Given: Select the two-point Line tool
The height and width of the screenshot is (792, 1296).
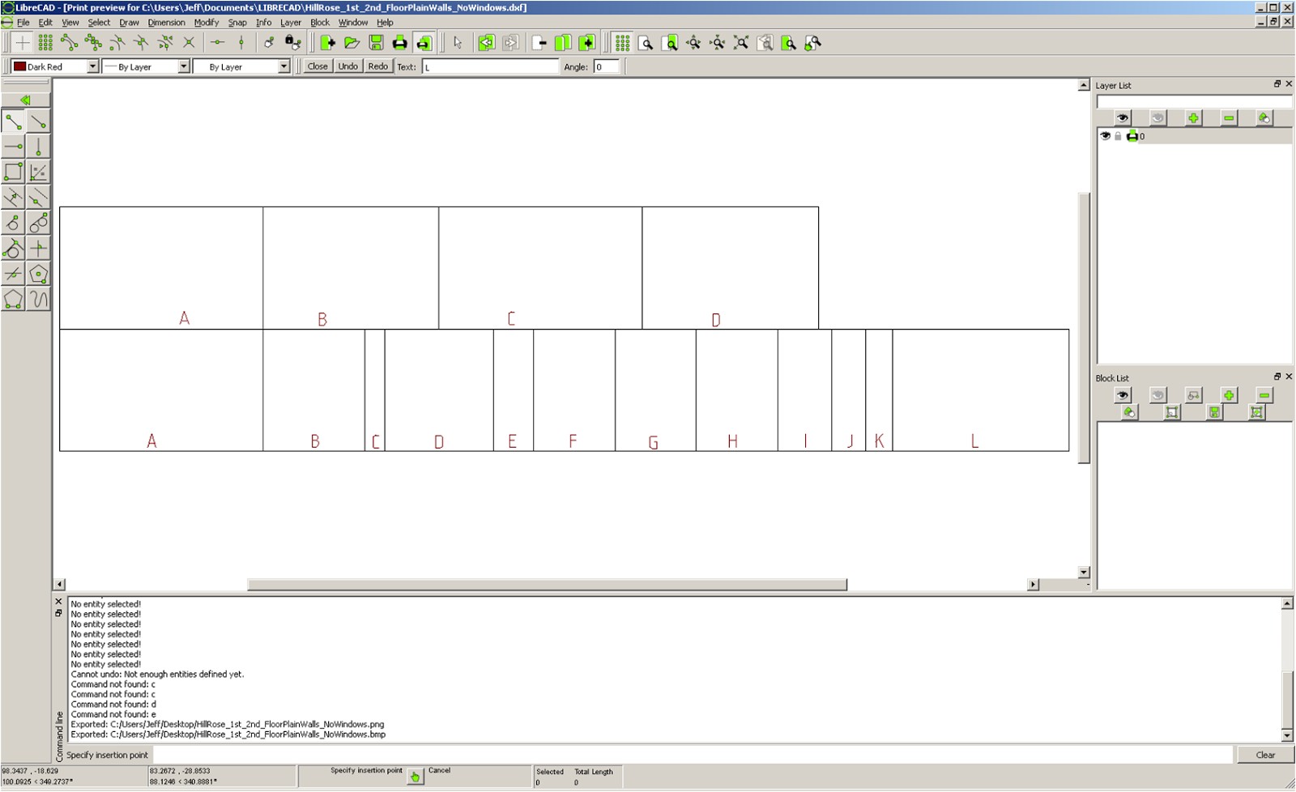Looking at the screenshot, I should point(11,121).
